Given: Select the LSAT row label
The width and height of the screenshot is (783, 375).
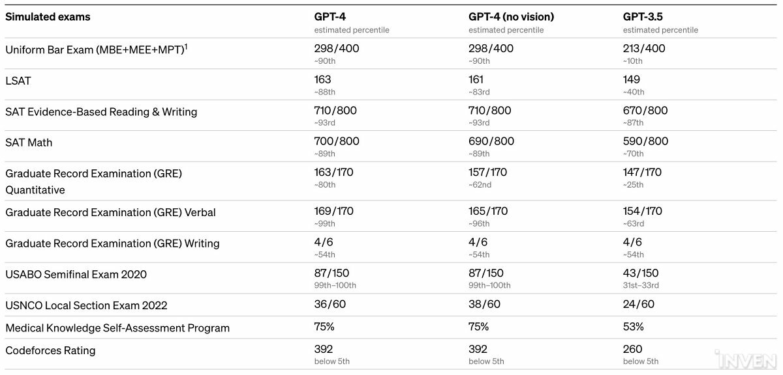Looking at the screenshot, I should click(18, 81).
